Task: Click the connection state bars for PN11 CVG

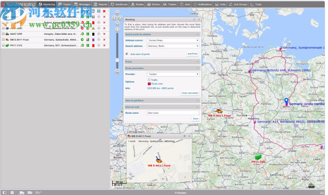Action: point(88,45)
